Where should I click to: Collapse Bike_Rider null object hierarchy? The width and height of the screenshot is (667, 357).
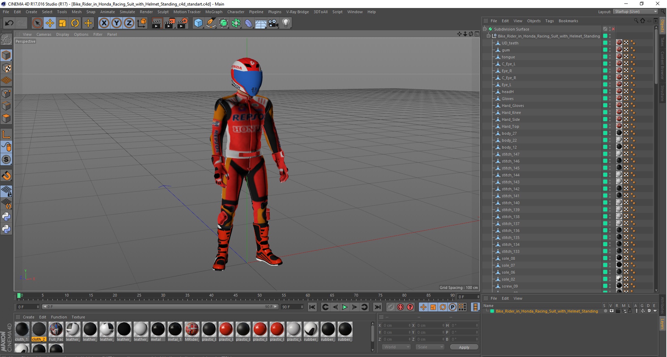(x=488, y=36)
